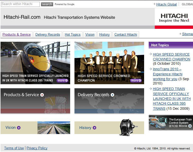
Task: Click the electric motor image in History banner
Action: coord(128,127)
